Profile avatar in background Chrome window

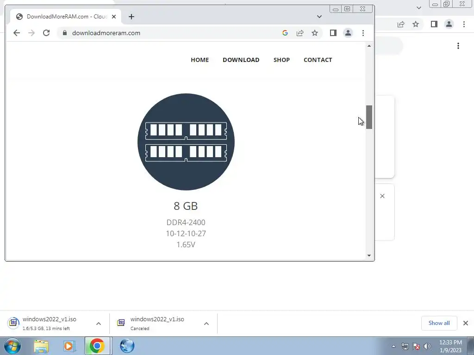(449, 24)
